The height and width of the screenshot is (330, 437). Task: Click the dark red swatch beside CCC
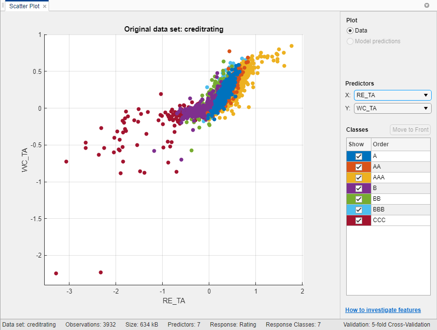click(x=349, y=220)
